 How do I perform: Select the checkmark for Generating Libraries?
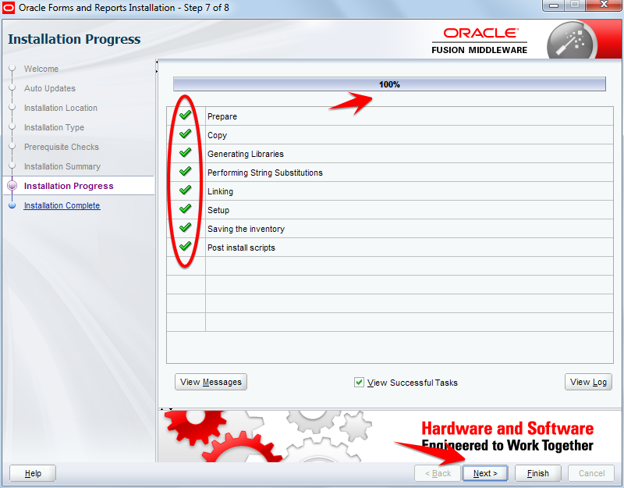(x=185, y=153)
